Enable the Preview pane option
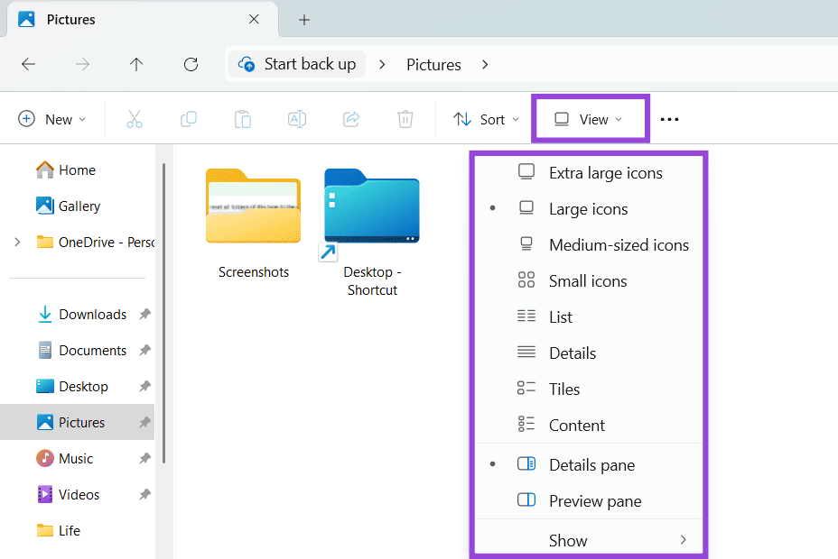This screenshot has height=559, width=838. point(594,501)
